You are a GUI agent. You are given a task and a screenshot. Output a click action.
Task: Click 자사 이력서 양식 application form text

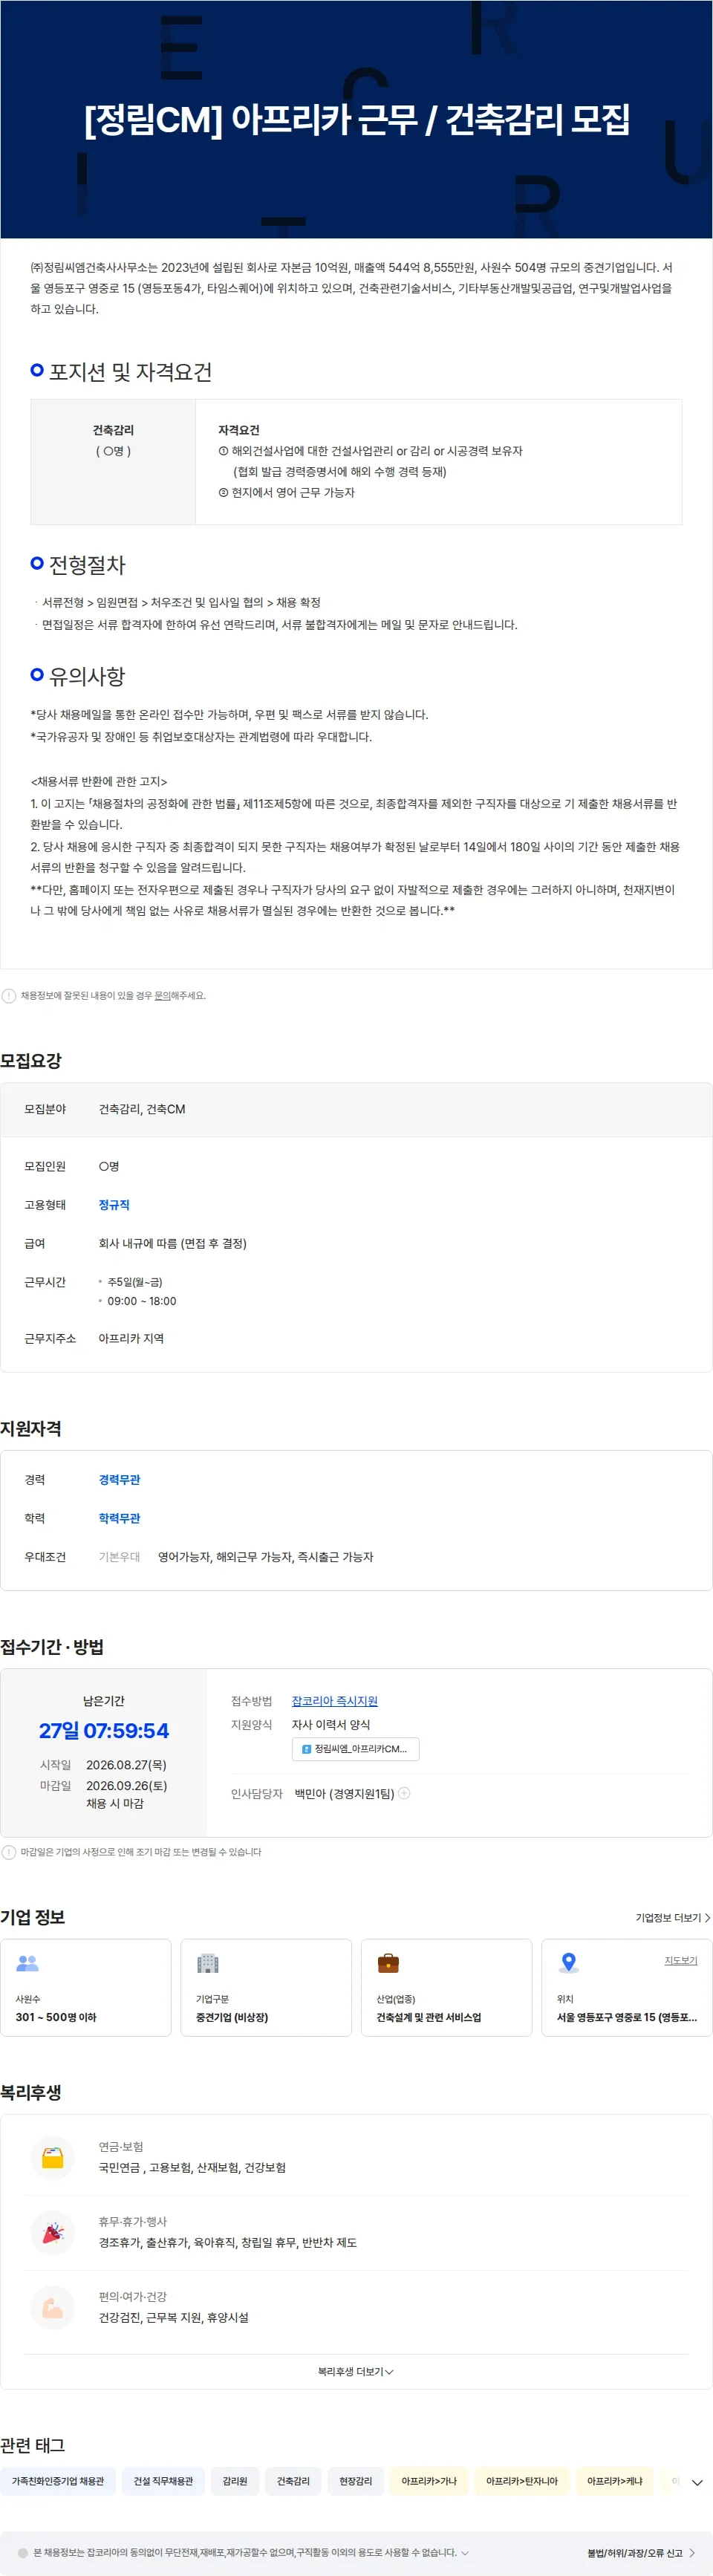click(x=331, y=1725)
